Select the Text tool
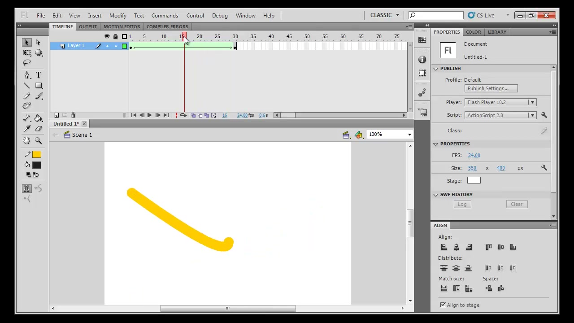This screenshot has width=574, height=323. pyautogui.click(x=39, y=75)
